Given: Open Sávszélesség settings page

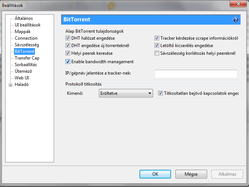Looking at the screenshot, I should [x=27, y=45].
